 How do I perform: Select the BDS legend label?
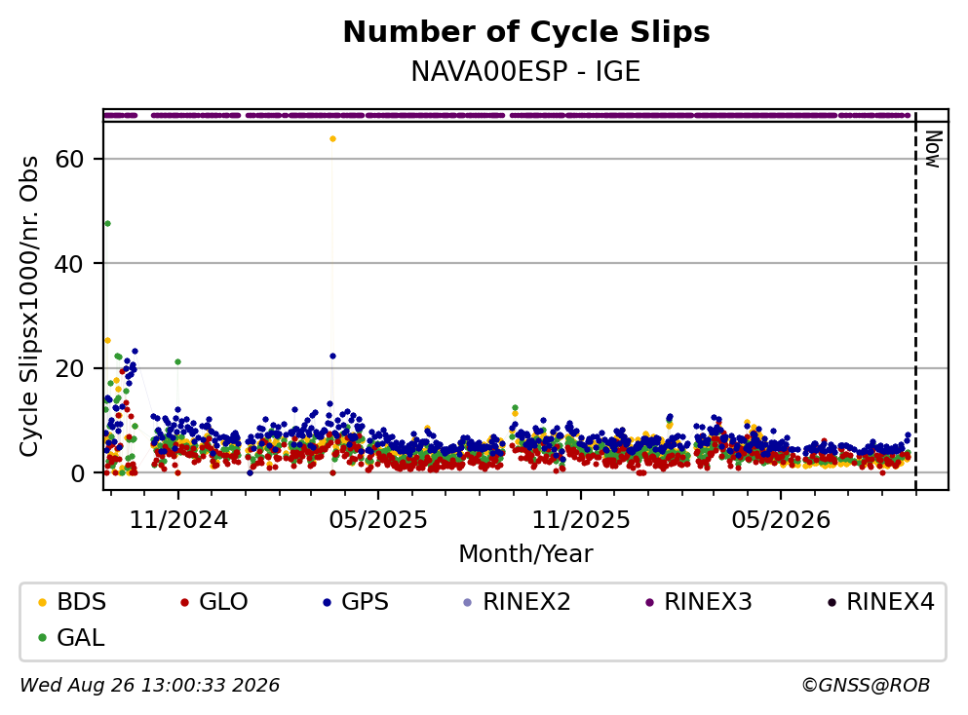tap(82, 602)
